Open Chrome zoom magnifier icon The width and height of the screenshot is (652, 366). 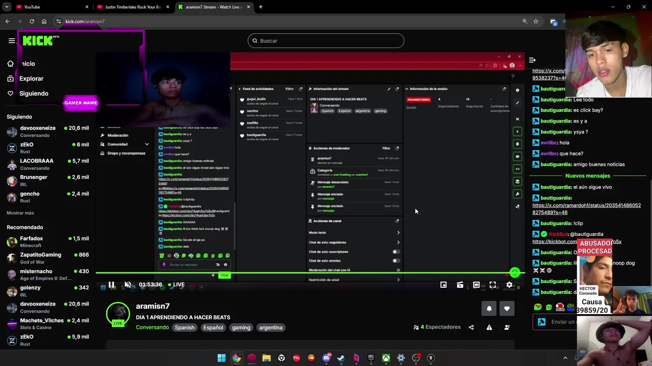pos(525,21)
